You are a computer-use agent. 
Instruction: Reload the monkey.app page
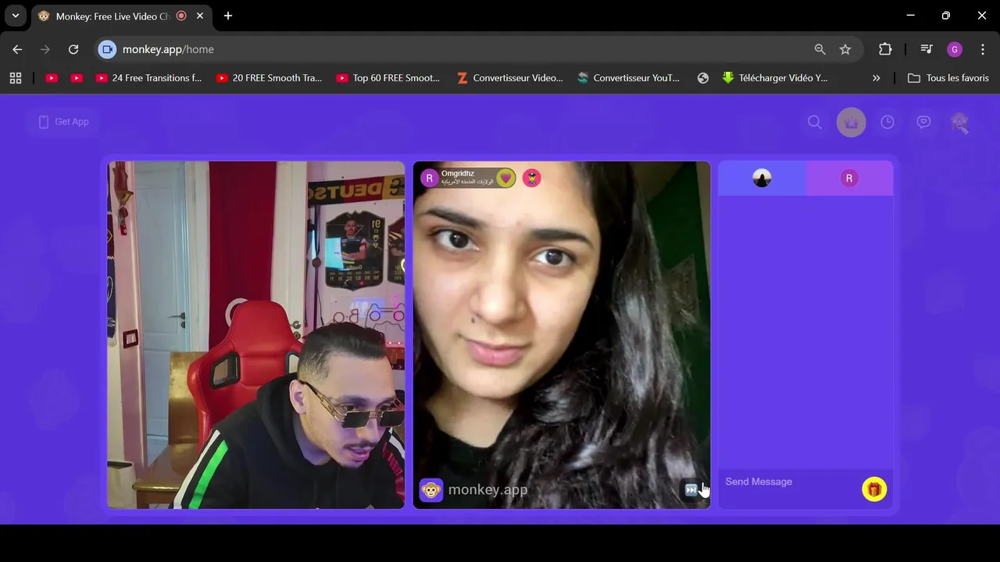point(73,49)
